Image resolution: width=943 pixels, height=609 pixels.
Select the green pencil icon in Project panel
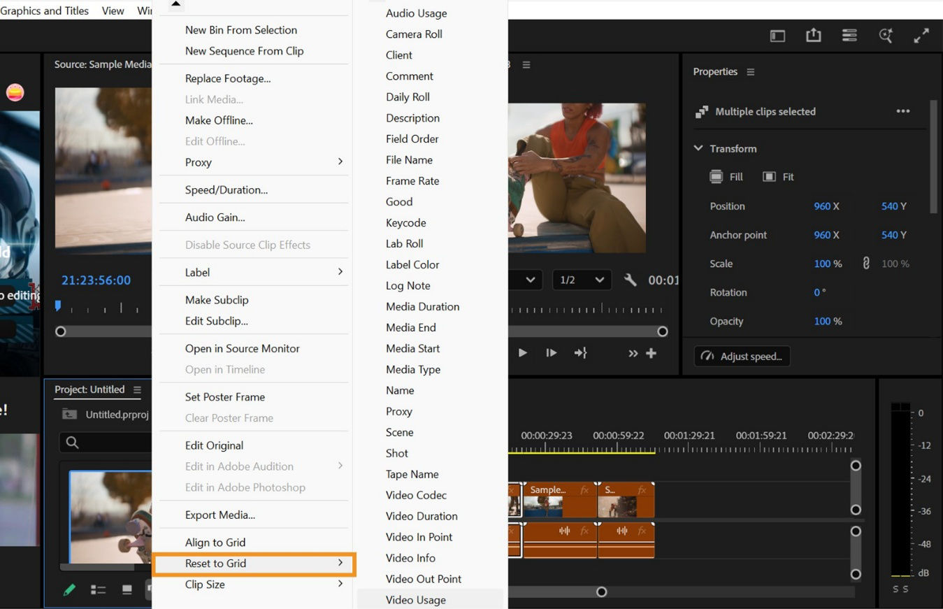[x=69, y=589]
